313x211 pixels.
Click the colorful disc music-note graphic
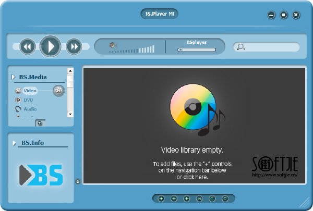(x=198, y=110)
